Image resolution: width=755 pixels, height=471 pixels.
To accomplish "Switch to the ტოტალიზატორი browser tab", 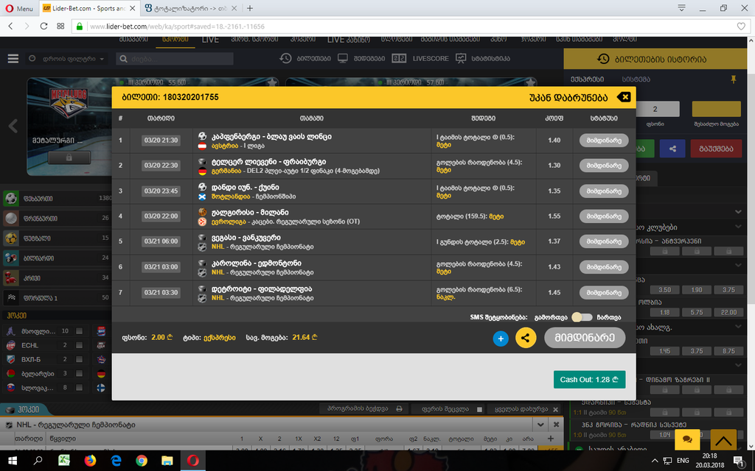I will click(x=189, y=8).
